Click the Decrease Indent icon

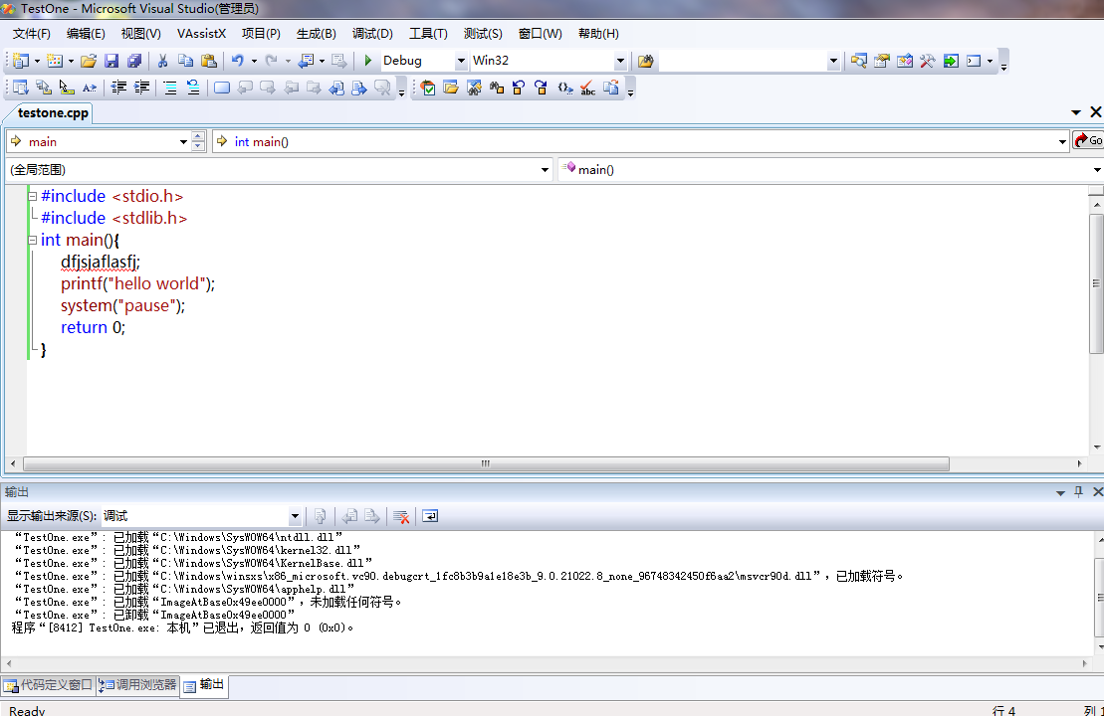[x=119, y=88]
